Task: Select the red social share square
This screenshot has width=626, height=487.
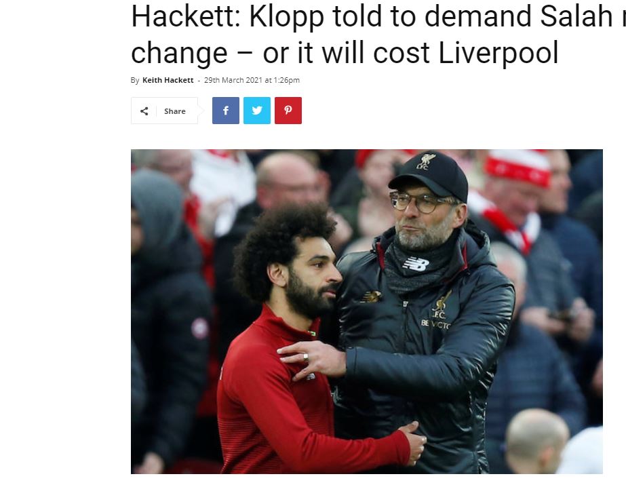Action: [x=288, y=111]
